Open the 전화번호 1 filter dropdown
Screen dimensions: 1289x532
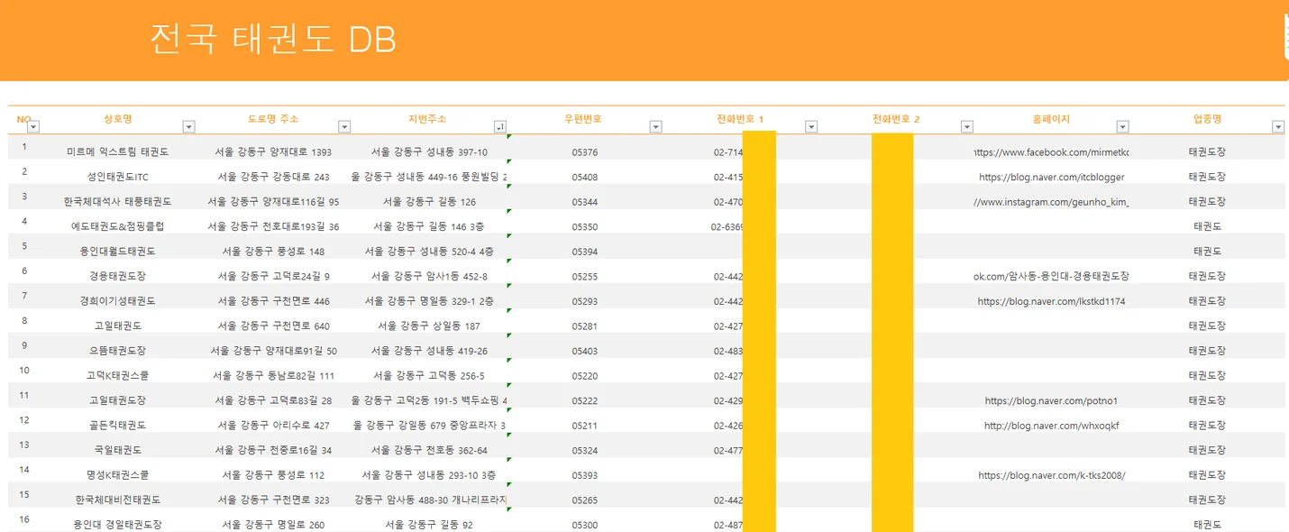tap(811, 126)
